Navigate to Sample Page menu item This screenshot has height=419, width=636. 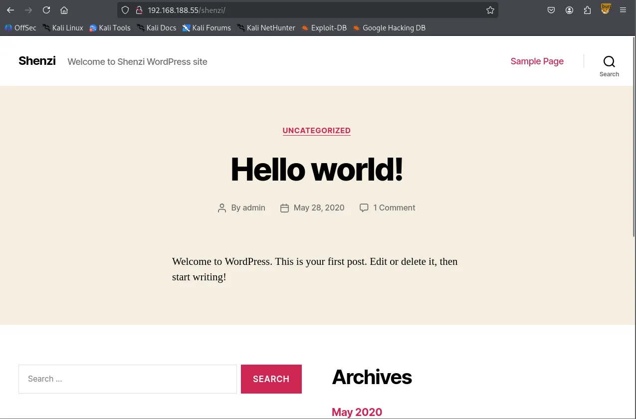[537, 61]
